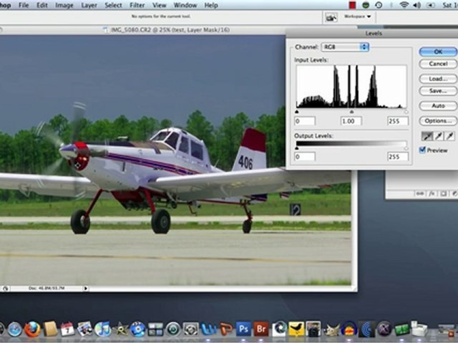Viewport: 458px width, 343px height.
Task: Open the Channel RGB dropdown
Action: coord(345,47)
